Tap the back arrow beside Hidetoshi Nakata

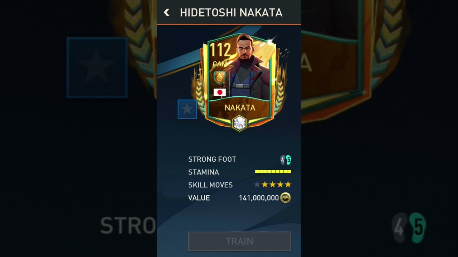[166, 12]
